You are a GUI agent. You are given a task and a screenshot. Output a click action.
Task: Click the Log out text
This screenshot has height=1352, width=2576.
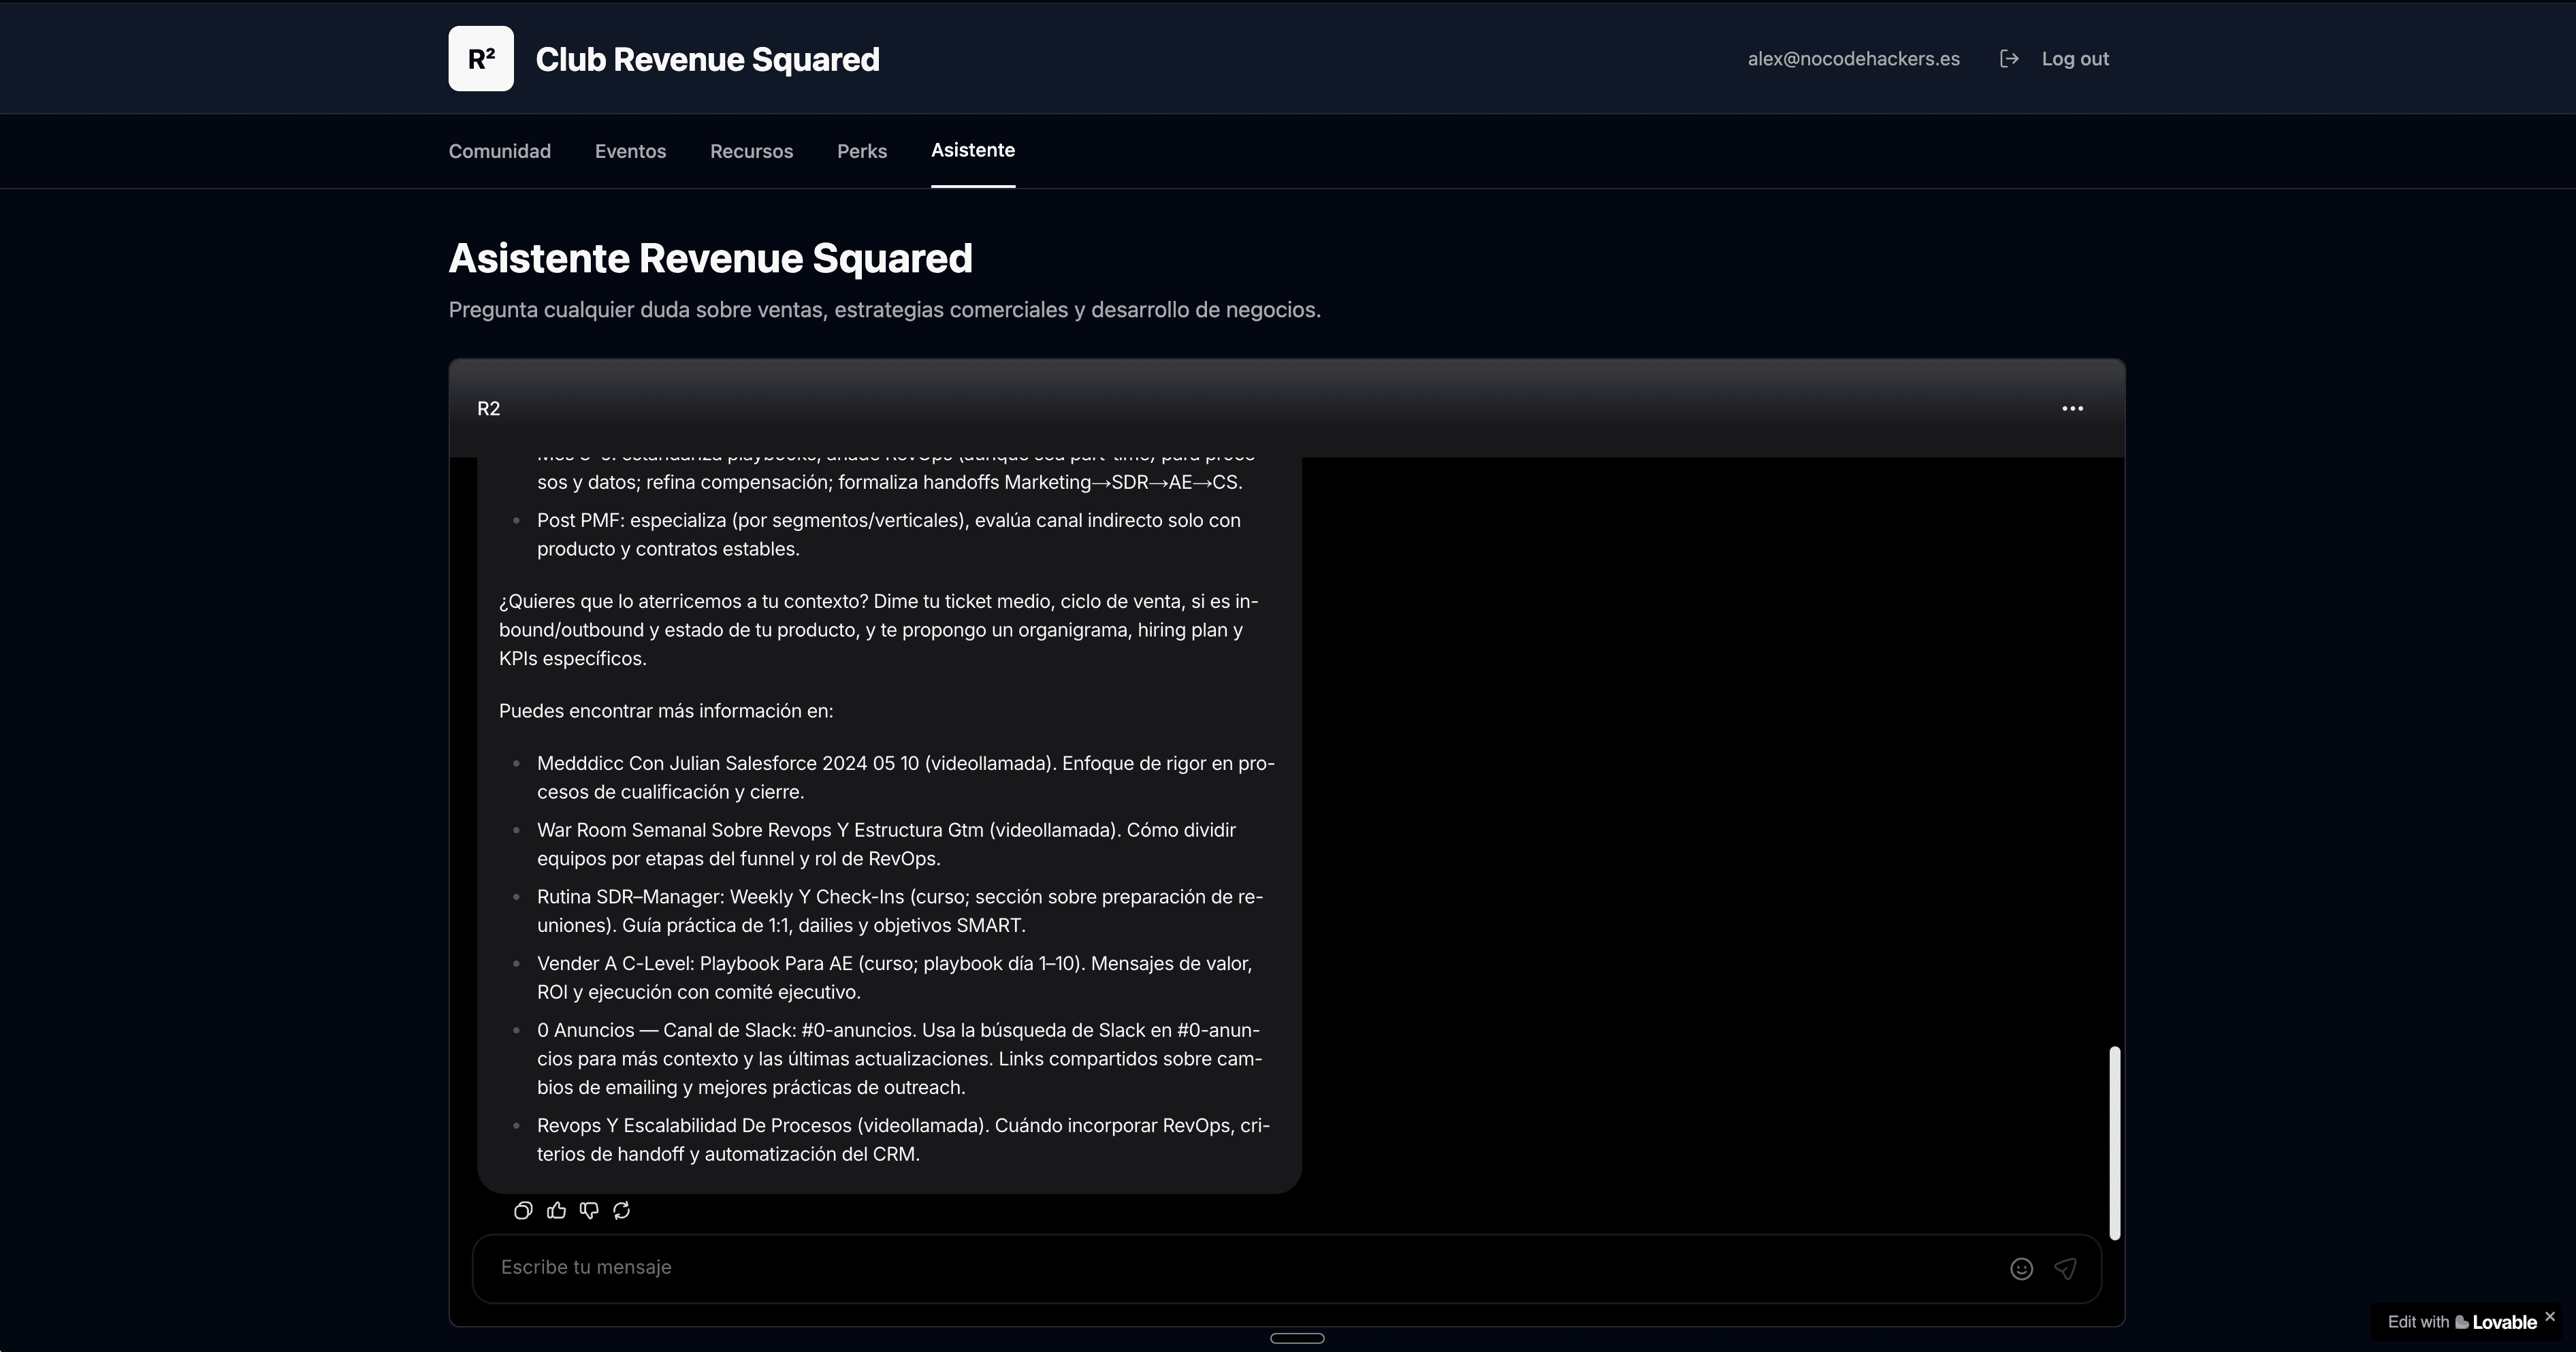tap(2075, 59)
